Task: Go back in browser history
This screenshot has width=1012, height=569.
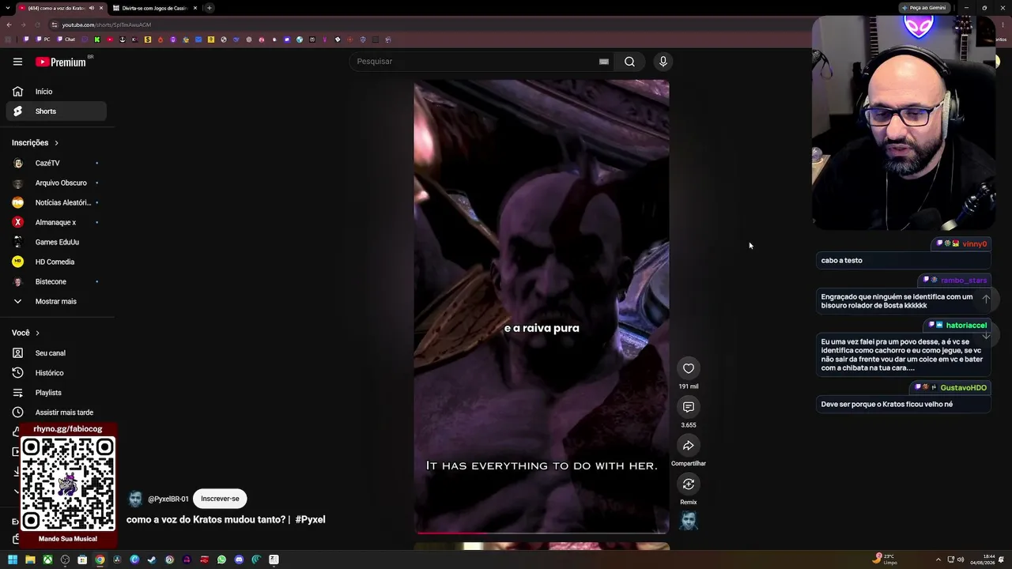Action: click(x=9, y=24)
